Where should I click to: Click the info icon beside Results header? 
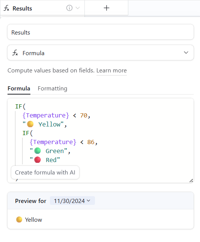pyautogui.click(x=69, y=8)
